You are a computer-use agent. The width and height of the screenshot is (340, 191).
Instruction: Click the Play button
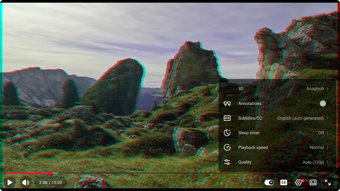pyautogui.click(x=10, y=182)
